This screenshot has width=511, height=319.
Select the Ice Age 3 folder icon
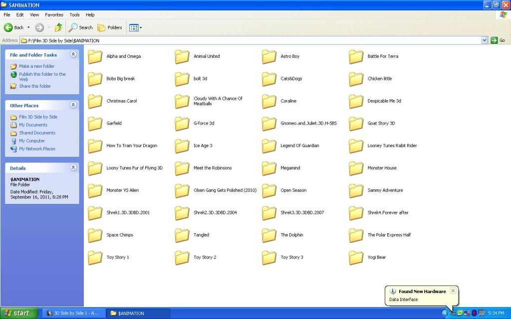tap(182, 146)
